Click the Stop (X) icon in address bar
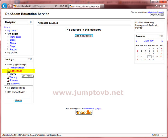The width and height of the screenshot is (168, 138). tap(66, 6)
